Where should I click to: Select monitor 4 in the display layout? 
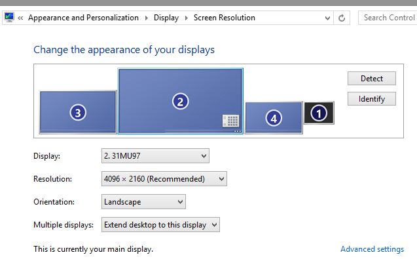274,117
